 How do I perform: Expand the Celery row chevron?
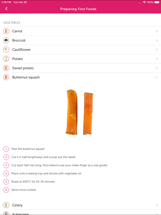[x=157, y=205]
